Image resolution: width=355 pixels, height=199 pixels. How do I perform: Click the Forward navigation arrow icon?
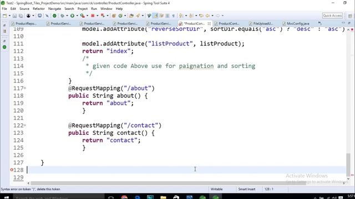coord(217,15)
